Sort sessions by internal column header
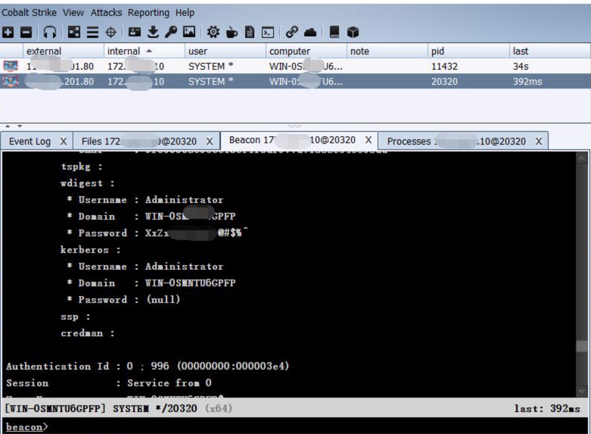 pyautogui.click(x=145, y=51)
